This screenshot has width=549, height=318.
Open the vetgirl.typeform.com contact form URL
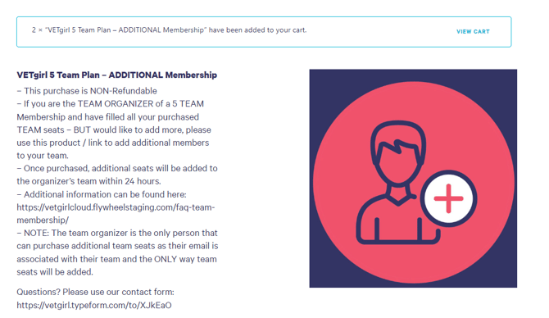[x=94, y=305]
